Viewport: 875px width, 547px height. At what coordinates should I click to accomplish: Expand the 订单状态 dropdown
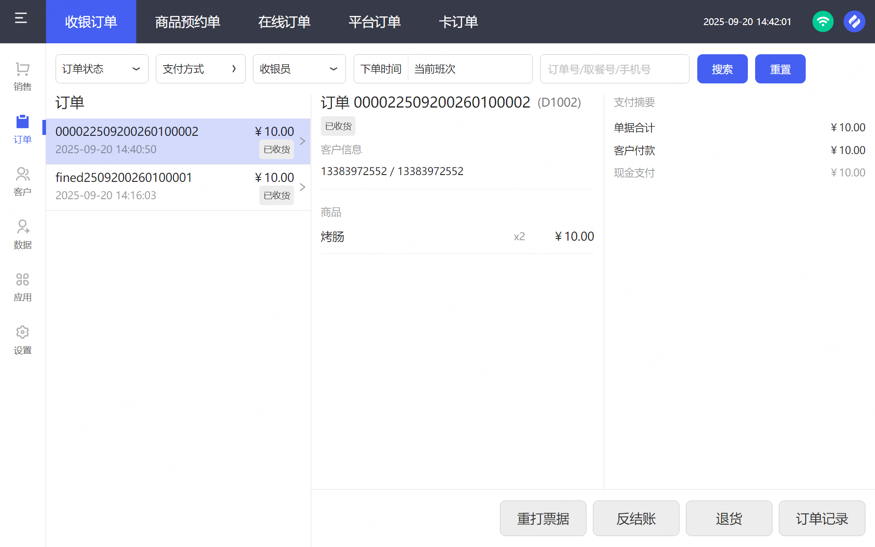click(x=102, y=69)
